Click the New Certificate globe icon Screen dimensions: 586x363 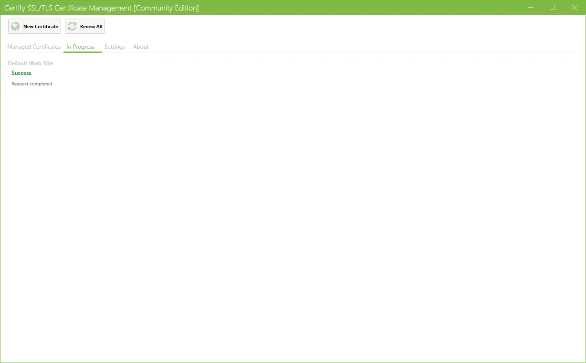(16, 27)
